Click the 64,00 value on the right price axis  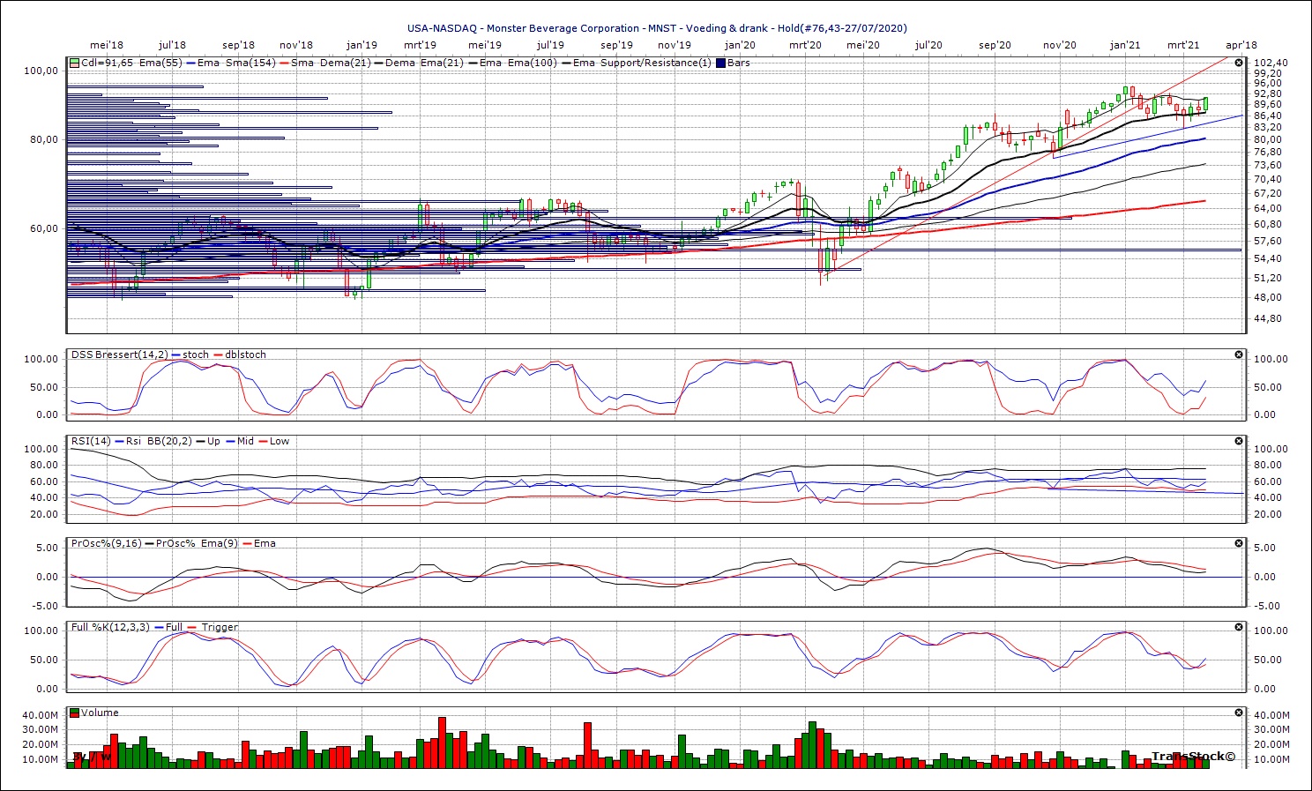1268,209
